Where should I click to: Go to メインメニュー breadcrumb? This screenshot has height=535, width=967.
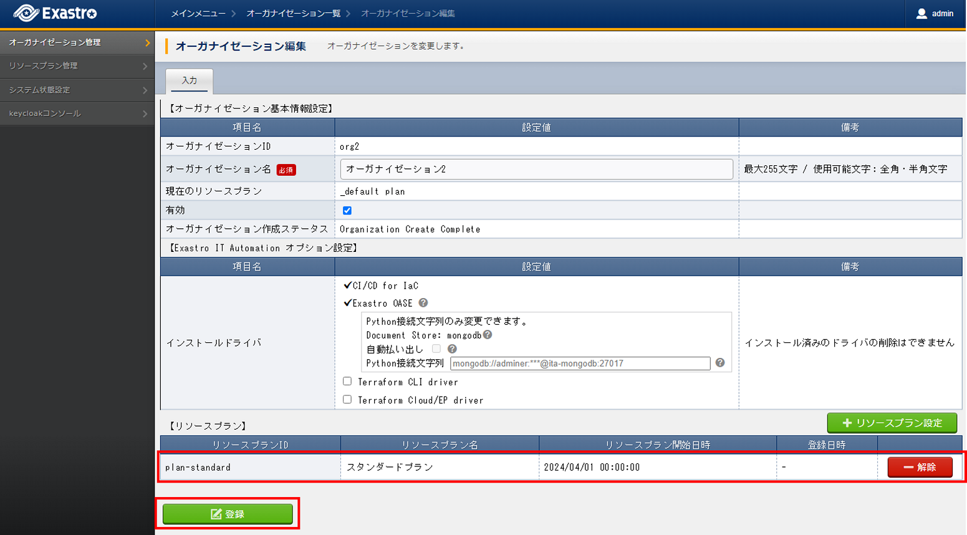point(198,14)
